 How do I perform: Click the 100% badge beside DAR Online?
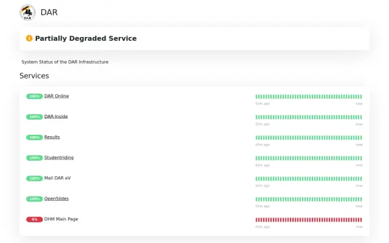tap(34, 96)
